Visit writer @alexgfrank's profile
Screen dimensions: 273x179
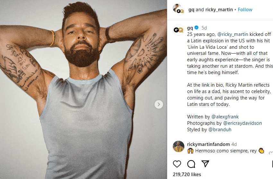(x=225, y=116)
